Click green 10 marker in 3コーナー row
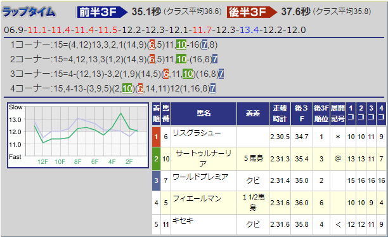 (188, 74)
